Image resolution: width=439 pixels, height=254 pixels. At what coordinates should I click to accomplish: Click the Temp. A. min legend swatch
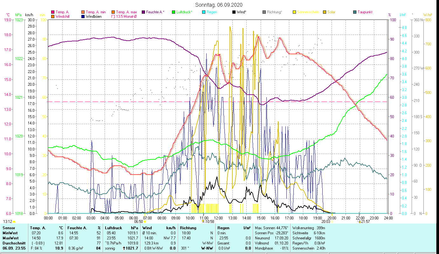point(83,12)
